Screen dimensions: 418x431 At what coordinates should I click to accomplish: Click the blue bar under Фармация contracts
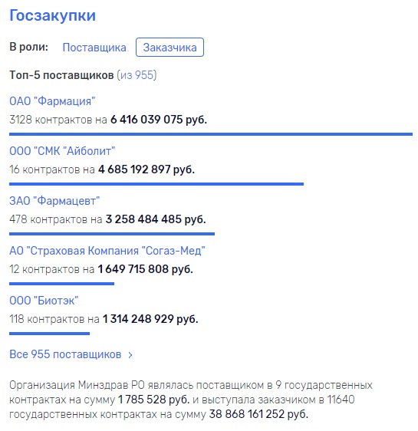coord(211,134)
